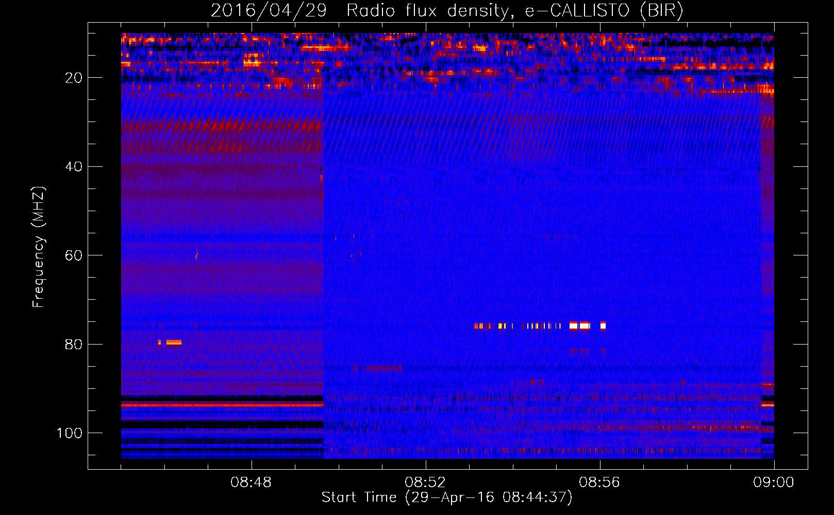Click the red horizontal line near 94 MHz
This screenshot has height=515, width=834.
click(x=222, y=405)
